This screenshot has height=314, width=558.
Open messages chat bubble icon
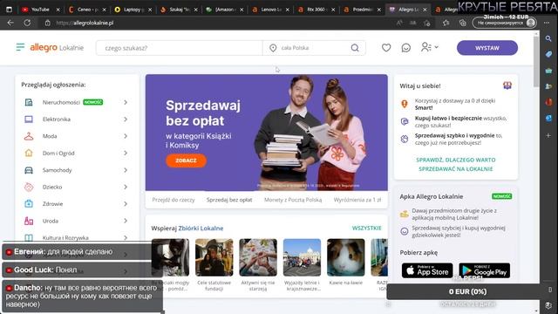coord(406,48)
